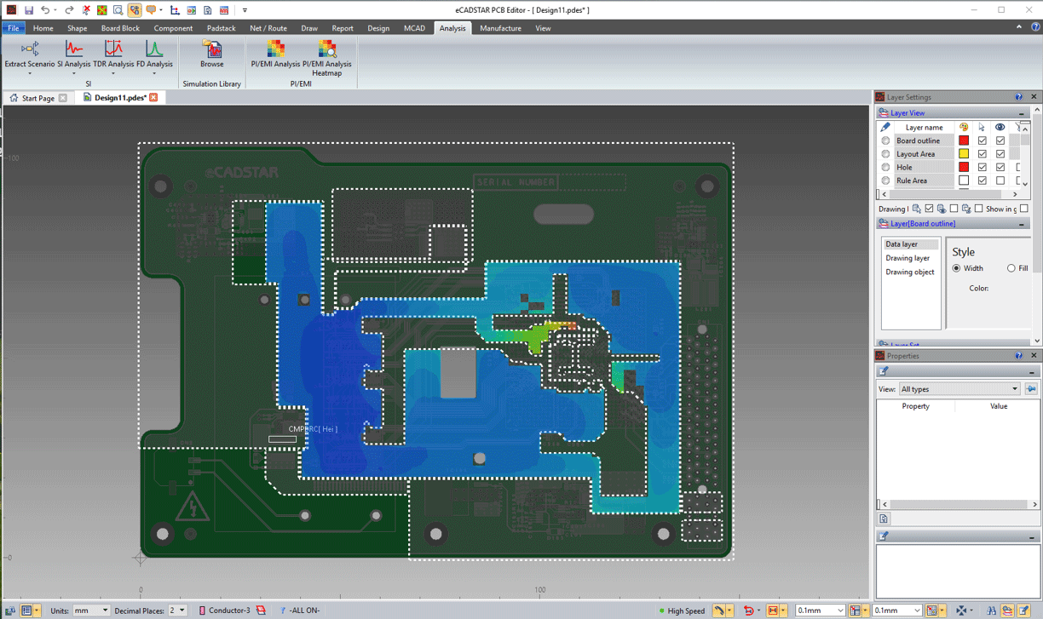1043x619 pixels.
Task: Launch Extract Scenario tool
Action: pyautogui.click(x=30, y=55)
